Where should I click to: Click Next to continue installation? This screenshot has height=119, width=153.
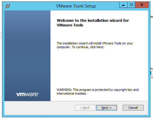point(107,108)
